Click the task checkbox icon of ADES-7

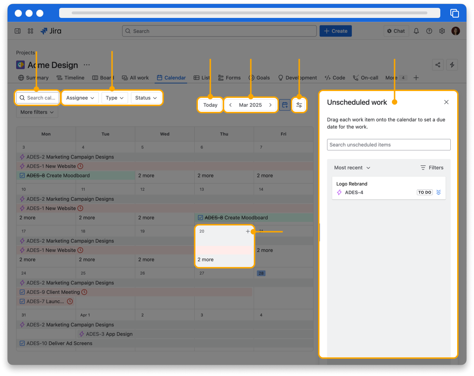click(22, 301)
